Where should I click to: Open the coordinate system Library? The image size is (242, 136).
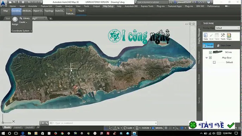point(25,18)
